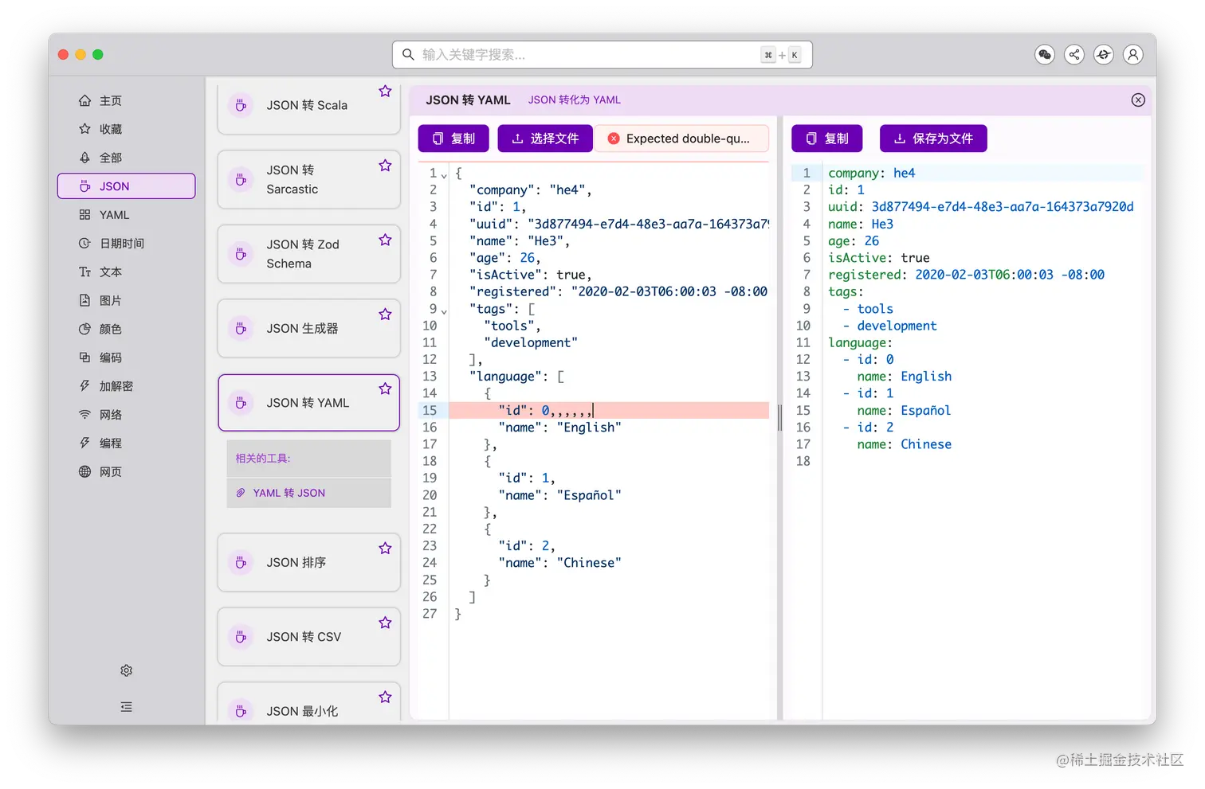Viewport: 1205px width, 789px height.
Task: Click the Expected double-qu... error message
Action: click(x=681, y=139)
